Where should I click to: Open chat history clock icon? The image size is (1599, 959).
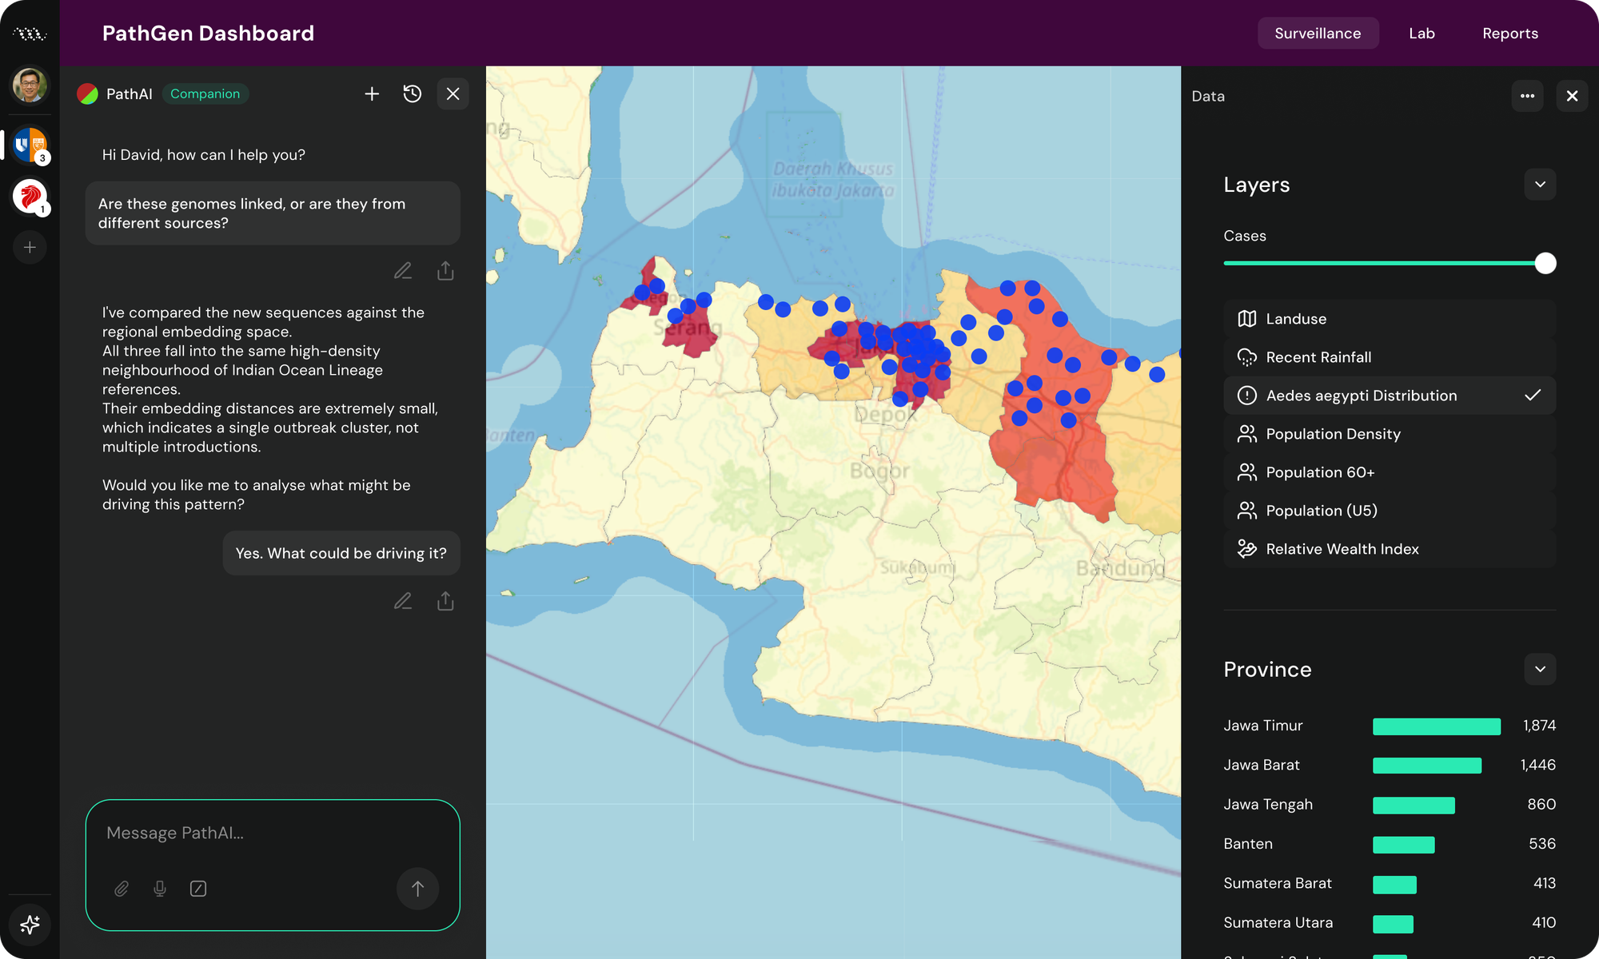click(x=413, y=94)
